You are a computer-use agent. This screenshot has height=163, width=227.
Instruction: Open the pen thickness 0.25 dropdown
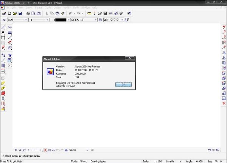point(26,20)
